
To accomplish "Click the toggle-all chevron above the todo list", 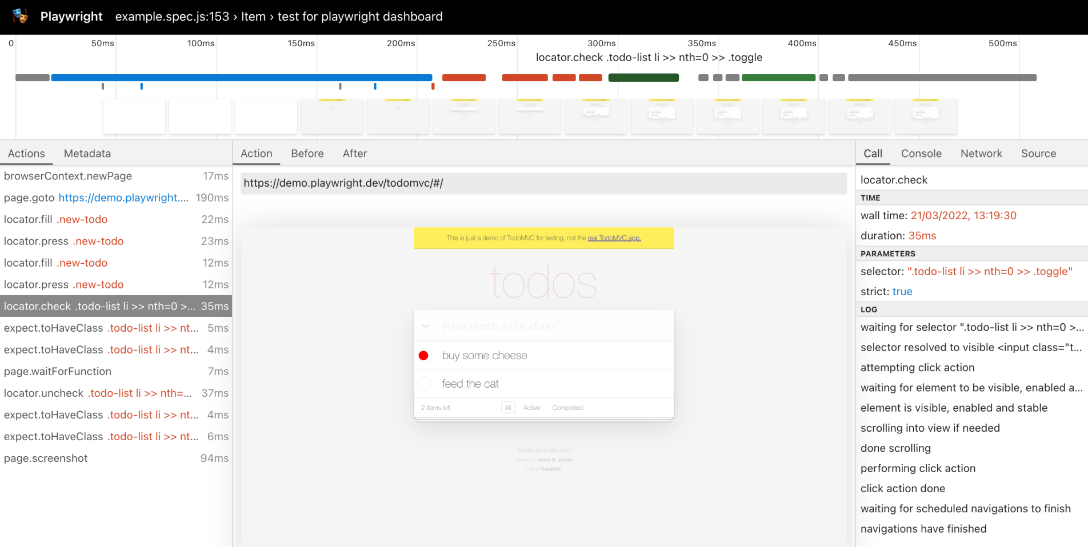I will (425, 325).
